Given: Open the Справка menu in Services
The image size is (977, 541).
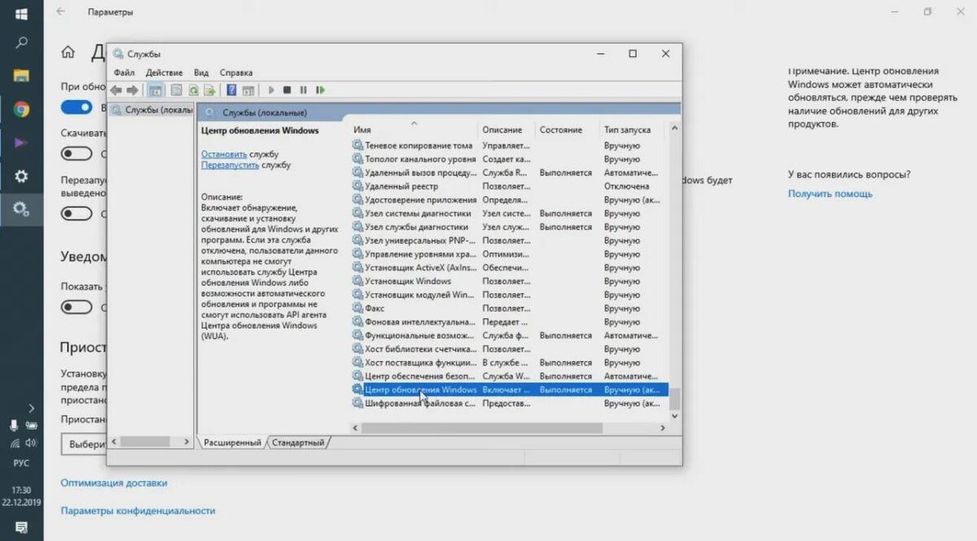Looking at the screenshot, I should coord(236,72).
